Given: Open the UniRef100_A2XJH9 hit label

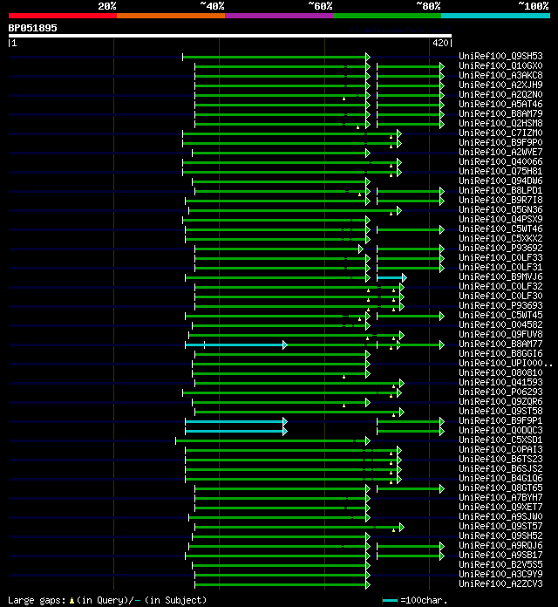Looking at the screenshot, I should click(500, 85).
